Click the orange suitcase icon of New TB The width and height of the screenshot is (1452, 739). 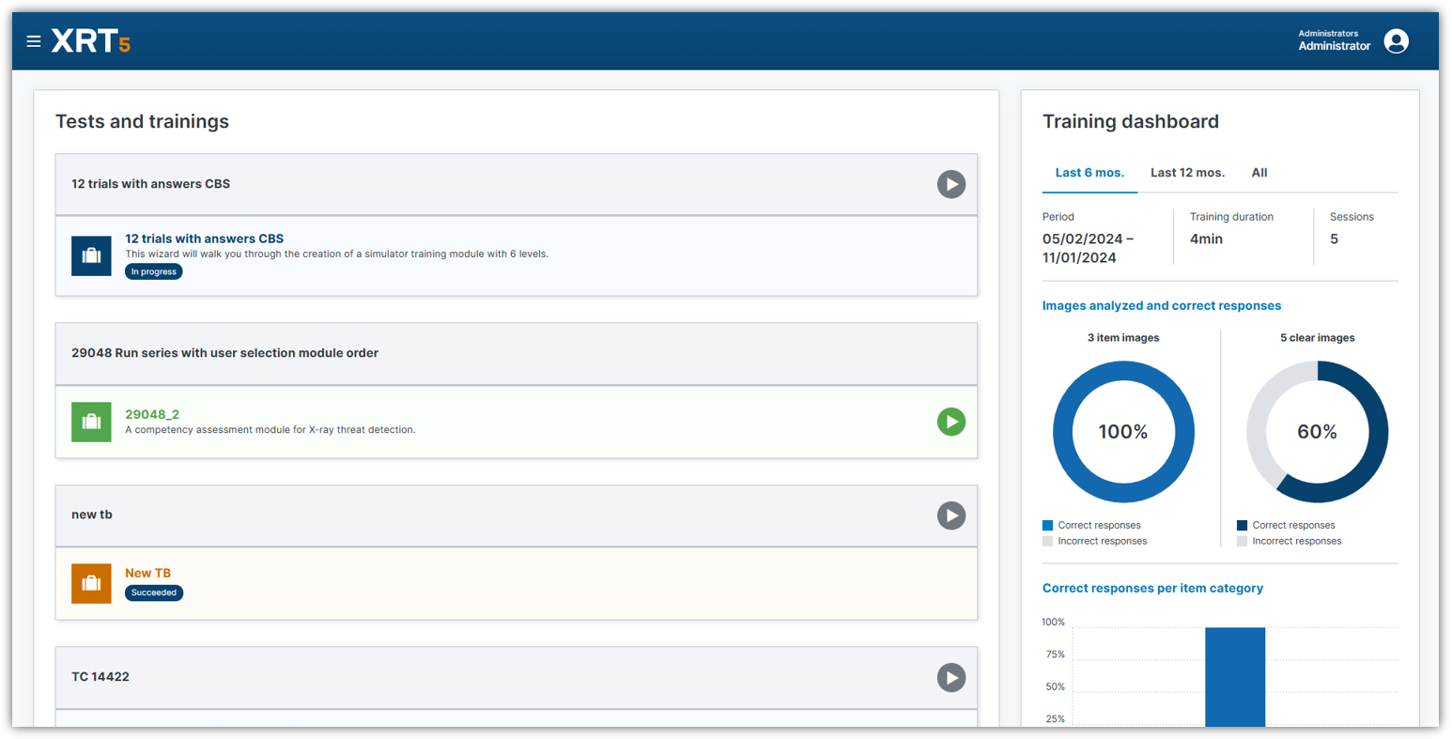point(91,583)
